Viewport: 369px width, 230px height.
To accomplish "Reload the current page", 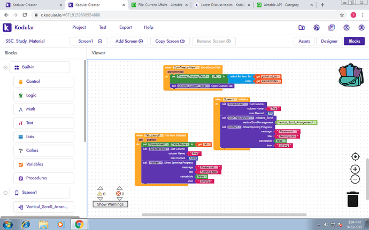I will [25, 15].
